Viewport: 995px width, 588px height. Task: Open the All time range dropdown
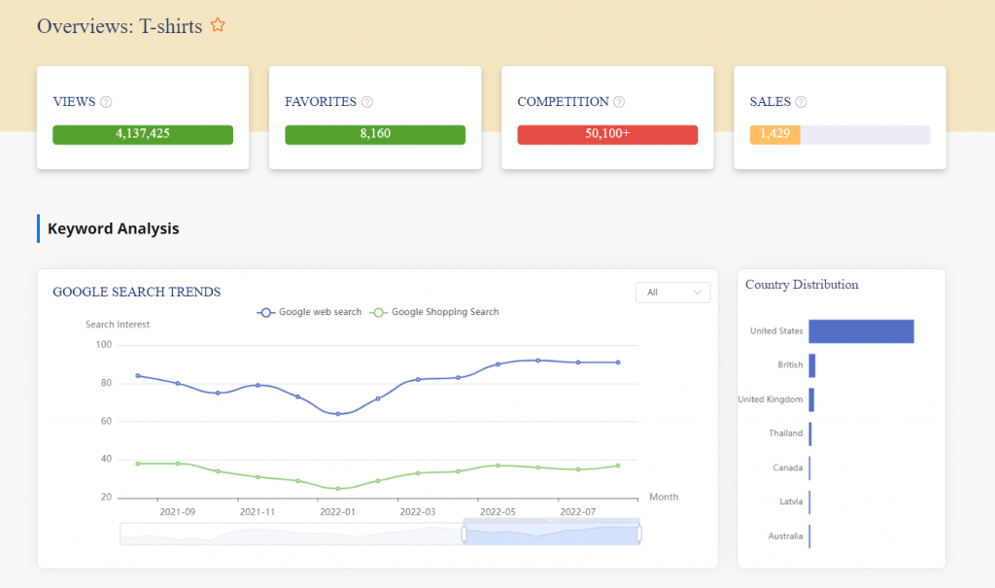tap(672, 292)
